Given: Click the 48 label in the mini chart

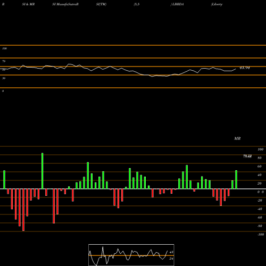Looking at the screenshot, I should (171, 252).
